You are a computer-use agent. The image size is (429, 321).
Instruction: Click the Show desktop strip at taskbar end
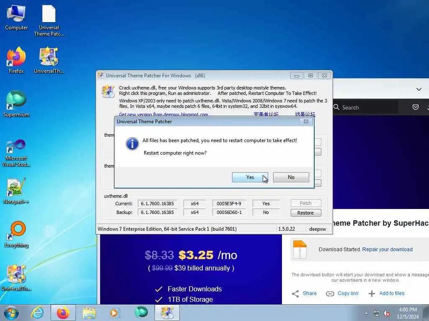point(426,313)
